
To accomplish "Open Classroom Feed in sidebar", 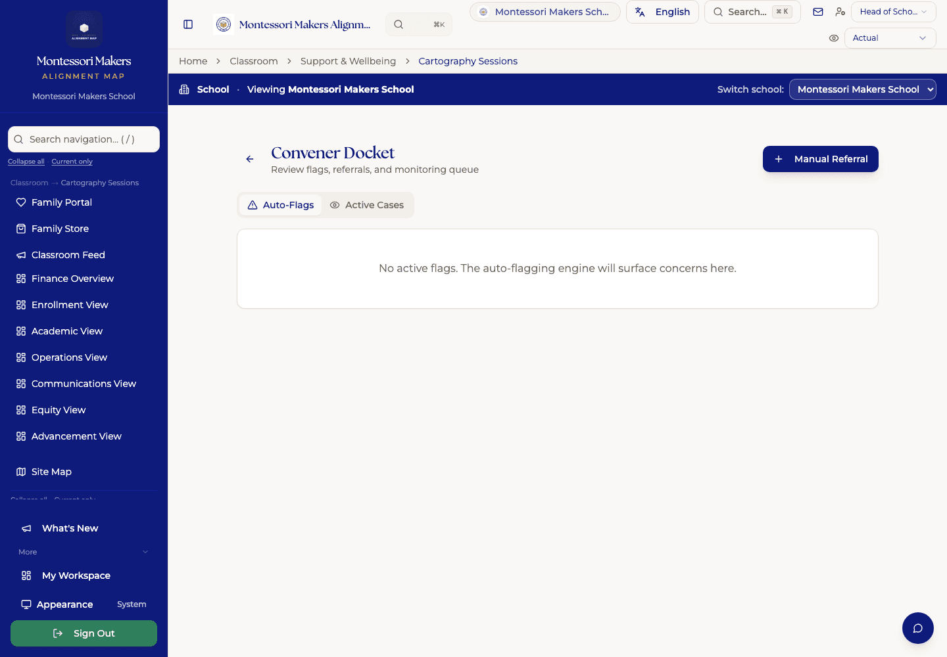I will coord(84,255).
